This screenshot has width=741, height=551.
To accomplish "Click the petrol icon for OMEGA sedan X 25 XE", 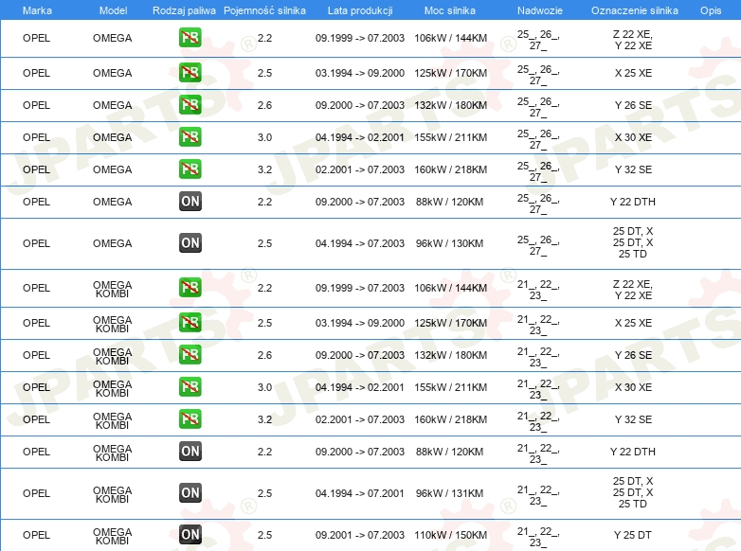I will pyautogui.click(x=190, y=73).
